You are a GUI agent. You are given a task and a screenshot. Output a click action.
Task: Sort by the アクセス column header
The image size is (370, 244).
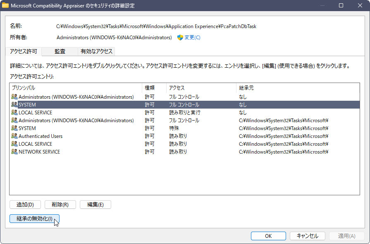[201, 88]
